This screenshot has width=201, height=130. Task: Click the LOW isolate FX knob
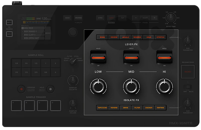click(98, 86)
